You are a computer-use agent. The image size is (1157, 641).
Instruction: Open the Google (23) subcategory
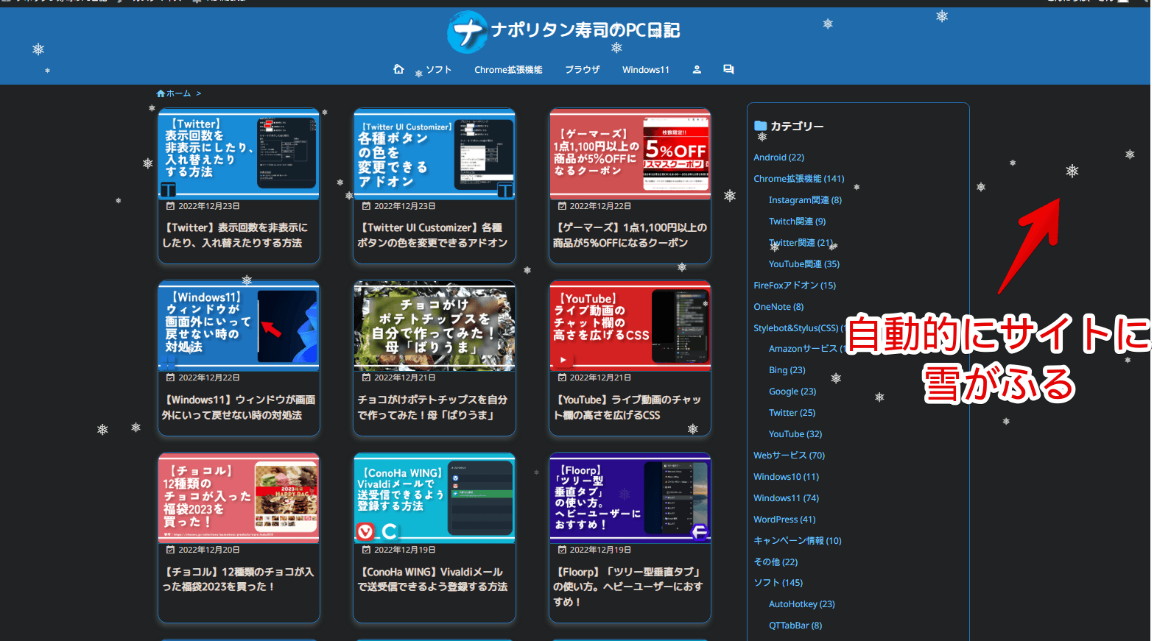[x=792, y=392]
